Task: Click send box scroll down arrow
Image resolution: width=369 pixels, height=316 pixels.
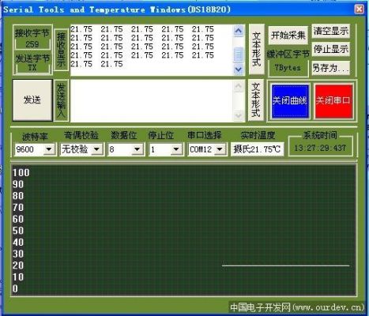Action: [x=239, y=115]
